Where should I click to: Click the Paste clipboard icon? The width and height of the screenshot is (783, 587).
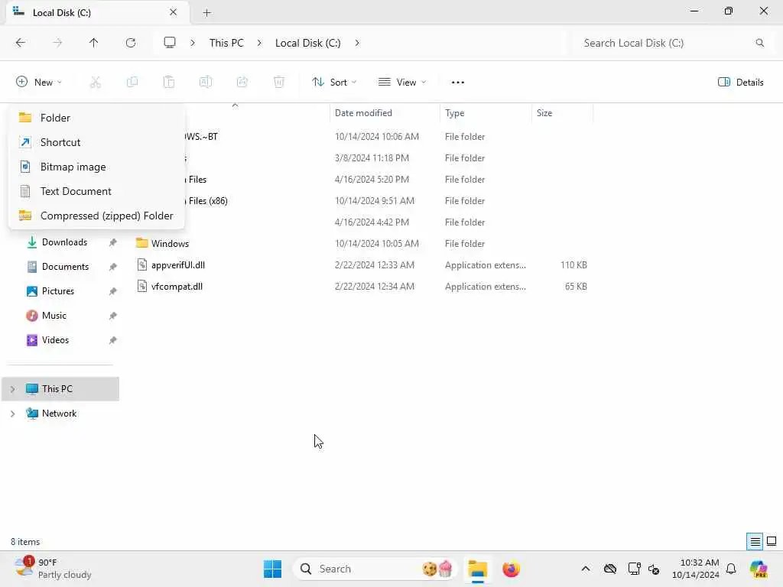tap(169, 83)
